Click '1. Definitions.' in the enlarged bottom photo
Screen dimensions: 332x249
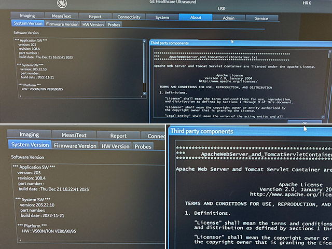pos(208,213)
